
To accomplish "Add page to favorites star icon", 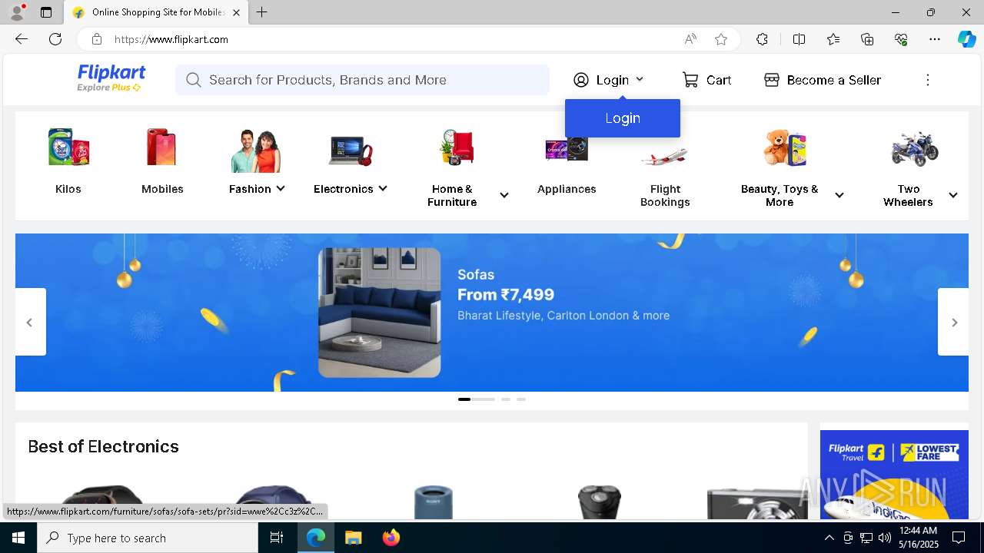I will pos(721,39).
